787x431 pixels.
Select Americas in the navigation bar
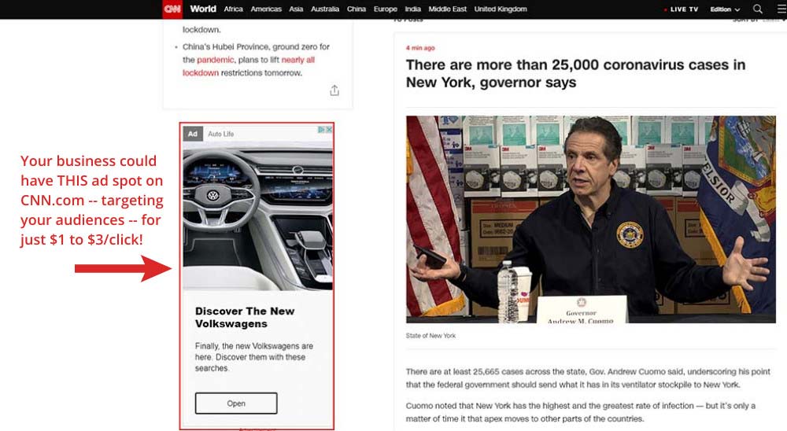[x=266, y=9]
